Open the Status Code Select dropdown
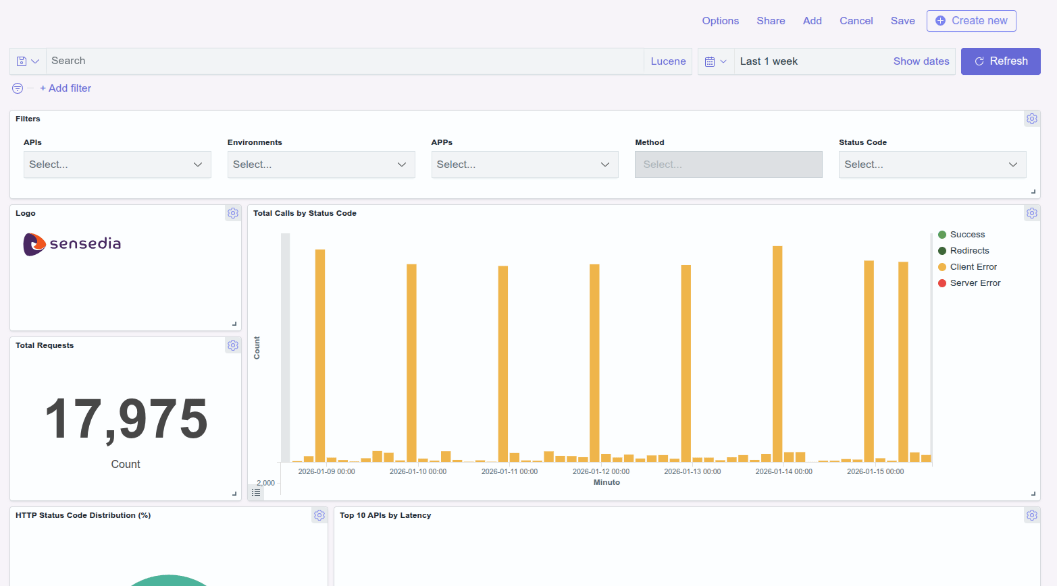Image resolution: width=1057 pixels, height=586 pixels. click(x=931, y=165)
